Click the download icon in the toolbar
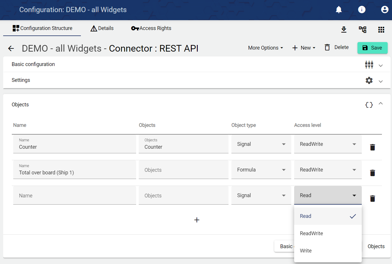 click(x=344, y=29)
